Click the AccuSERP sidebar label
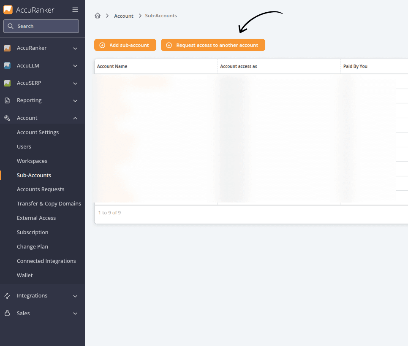This screenshot has width=408, height=346. [29, 83]
